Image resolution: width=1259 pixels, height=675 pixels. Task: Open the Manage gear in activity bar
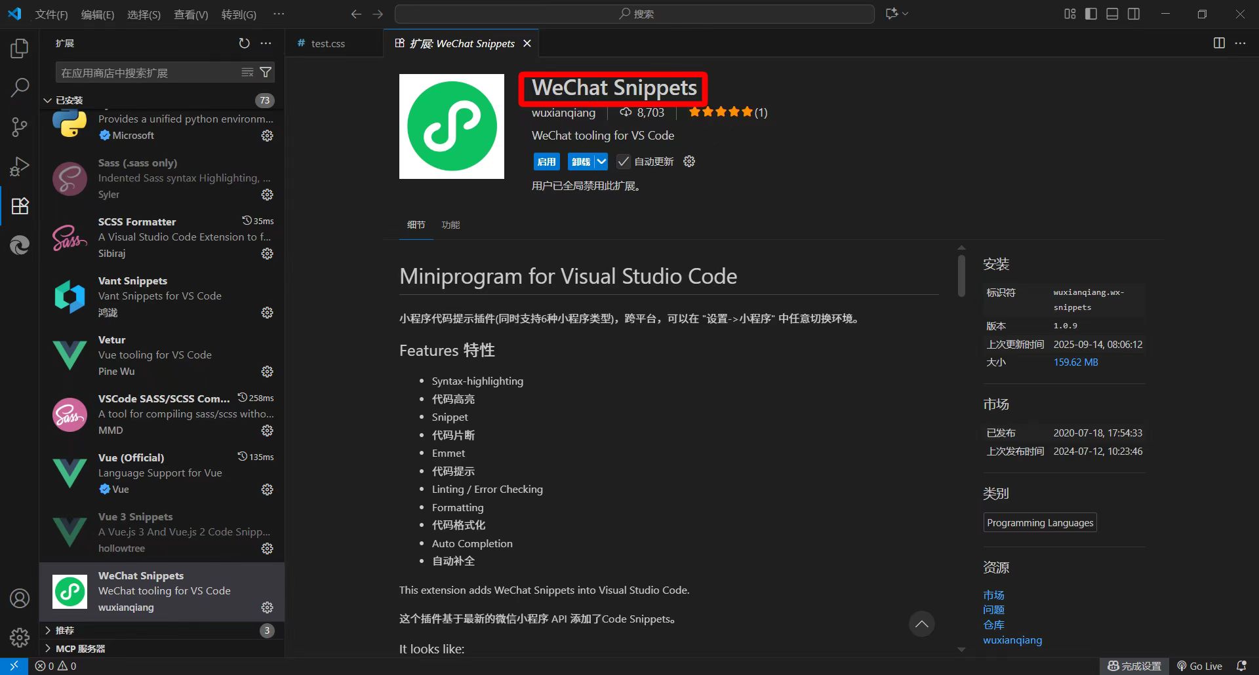point(20,637)
